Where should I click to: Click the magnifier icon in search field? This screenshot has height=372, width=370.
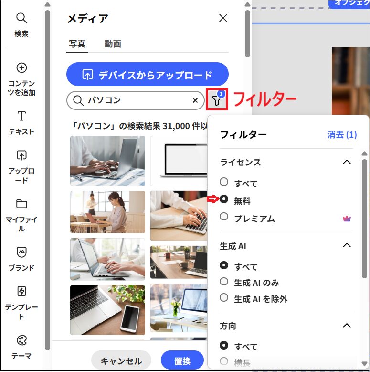[78, 100]
